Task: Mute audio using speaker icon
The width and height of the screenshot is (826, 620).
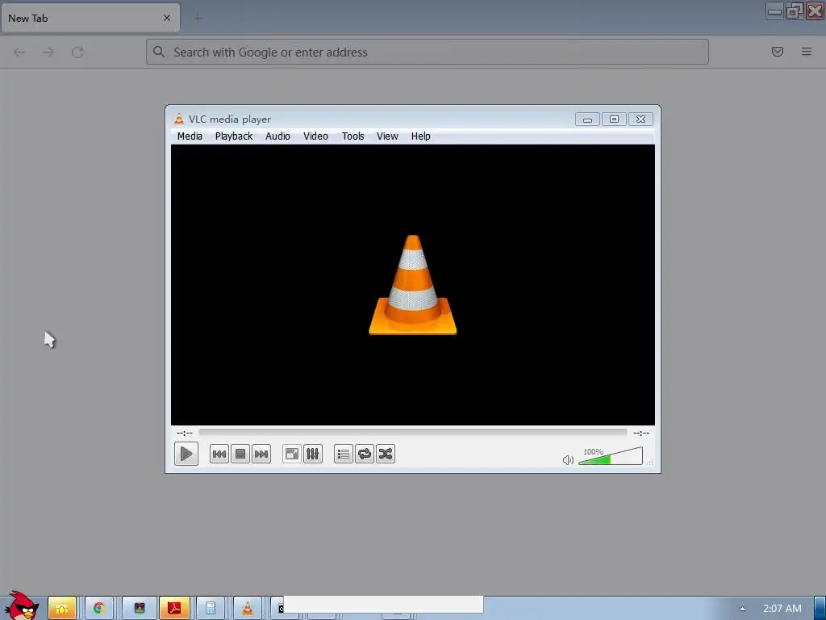Action: click(x=568, y=459)
